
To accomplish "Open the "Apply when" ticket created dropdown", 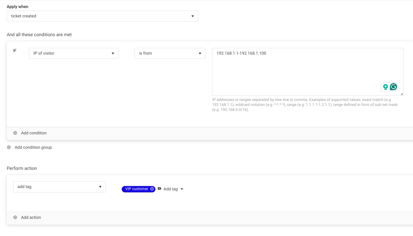I will click(x=102, y=16).
